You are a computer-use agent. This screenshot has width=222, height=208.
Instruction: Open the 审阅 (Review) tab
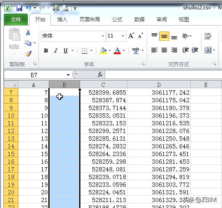coord(162,20)
